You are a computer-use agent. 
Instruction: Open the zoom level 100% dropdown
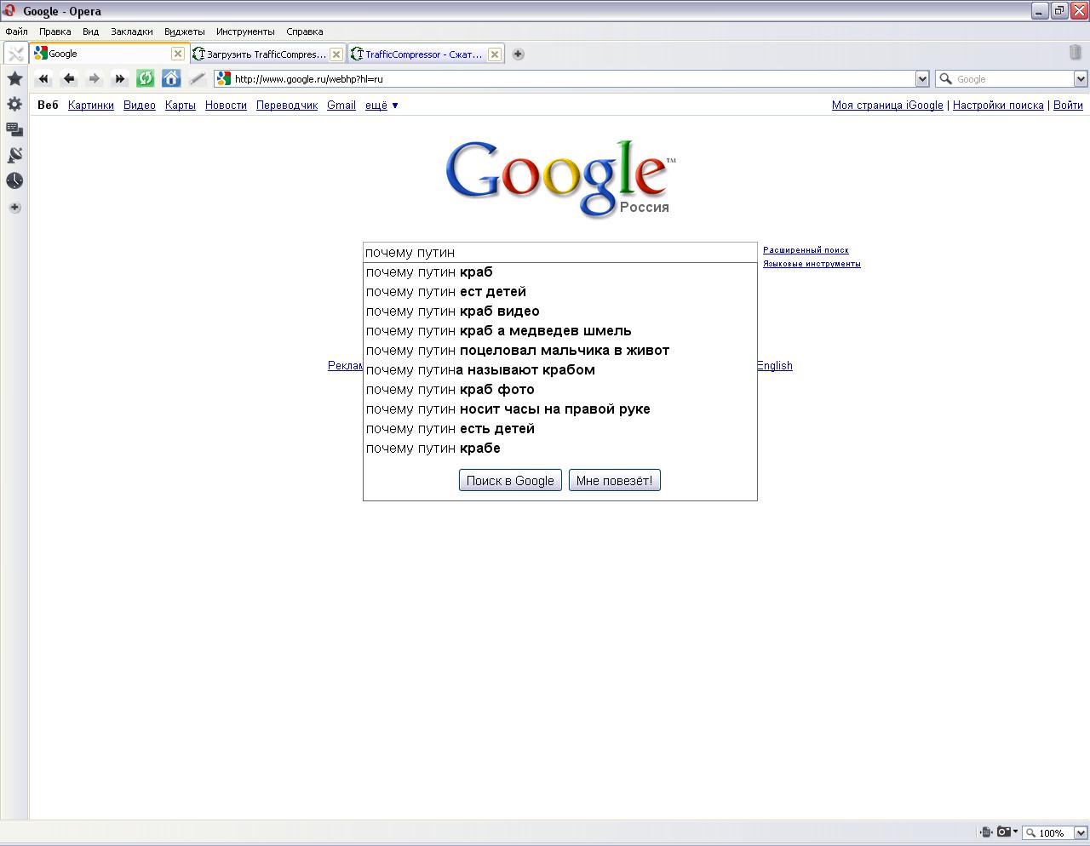tap(1081, 832)
